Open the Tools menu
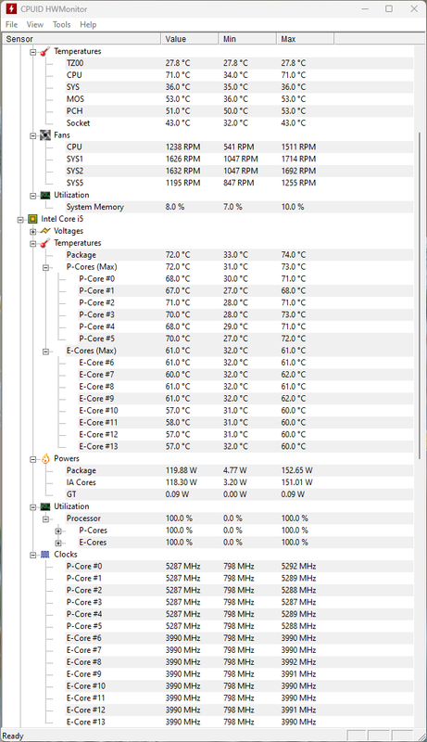The width and height of the screenshot is (427, 742). pyautogui.click(x=61, y=25)
